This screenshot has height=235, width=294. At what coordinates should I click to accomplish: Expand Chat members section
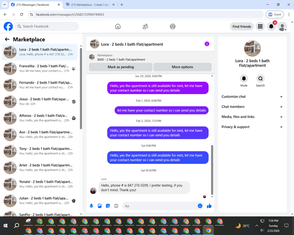(x=252, y=107)
